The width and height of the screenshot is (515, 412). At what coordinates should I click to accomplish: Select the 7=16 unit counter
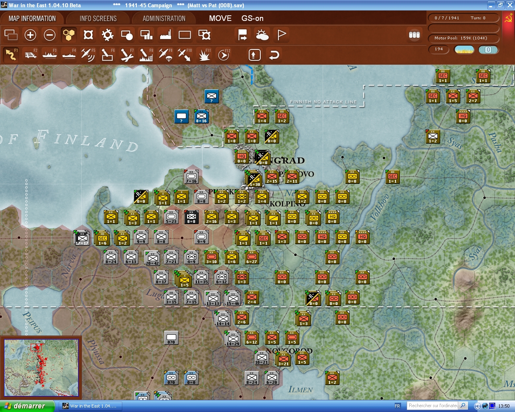tap(191, 177)
